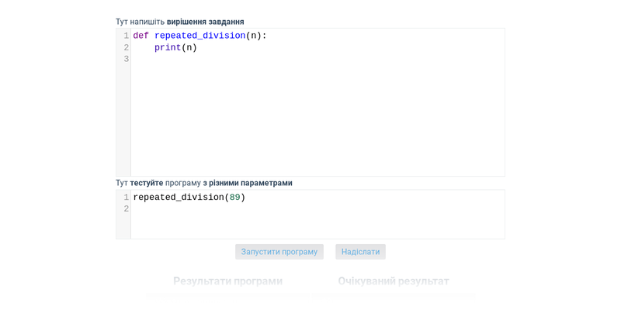Click the 'Тут тестуйте програму' label
This screenshot has width=621, height=310.
[x=204, y=183]
